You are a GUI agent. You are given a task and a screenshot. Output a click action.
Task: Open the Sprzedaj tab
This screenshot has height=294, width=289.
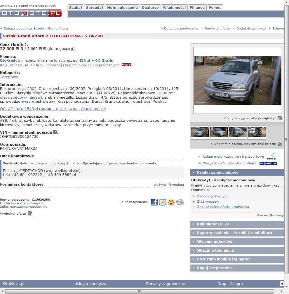[x=95, y=8]
